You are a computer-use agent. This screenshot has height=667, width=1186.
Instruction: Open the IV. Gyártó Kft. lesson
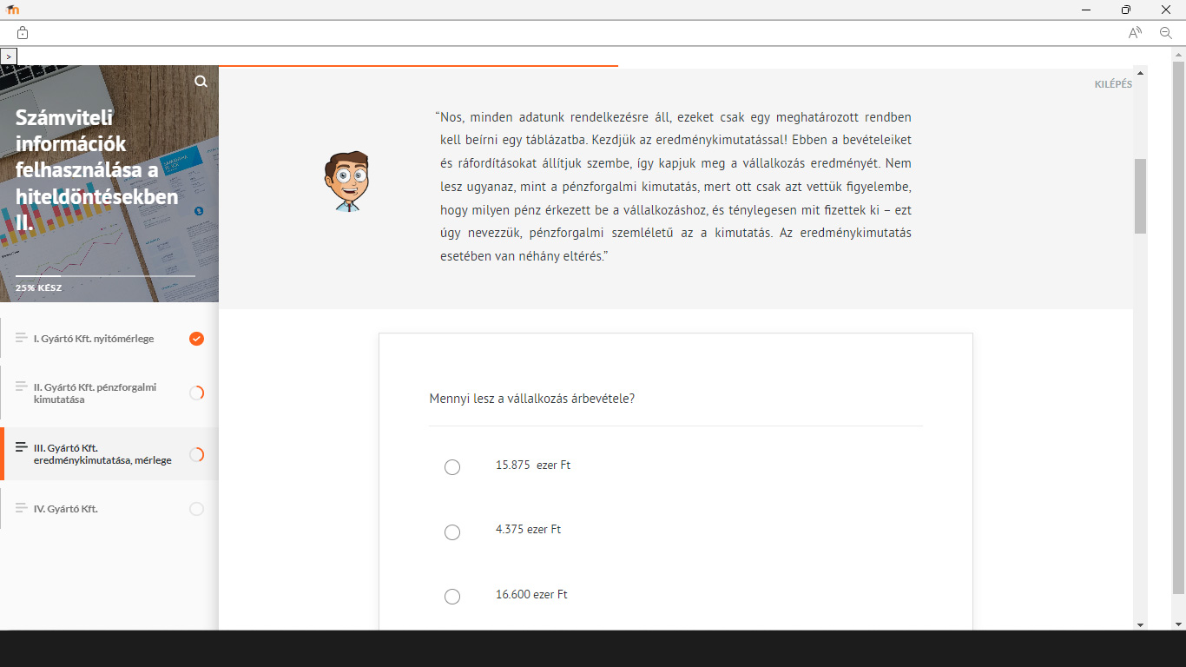tap(66, 509)
